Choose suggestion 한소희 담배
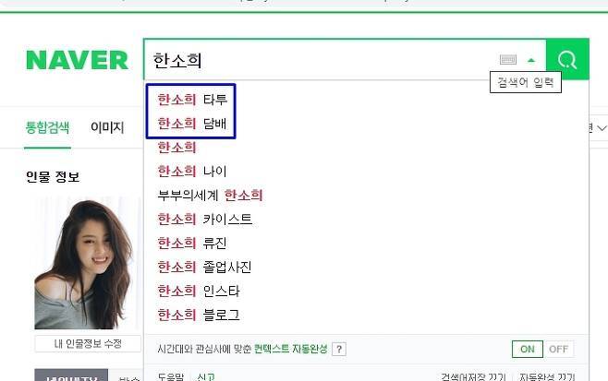The height and width of the screenshot is (381, 608). (x=192, y=124)
